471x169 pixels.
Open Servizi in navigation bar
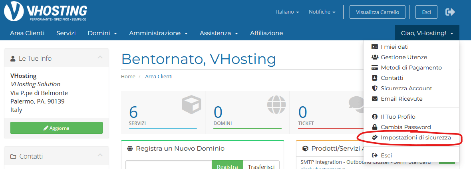[66, 33]
